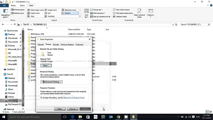This screenshot has height=120, width=213.
Task: Select Minecraft_Ch folder in Quick access
Action: coord(13,49)
